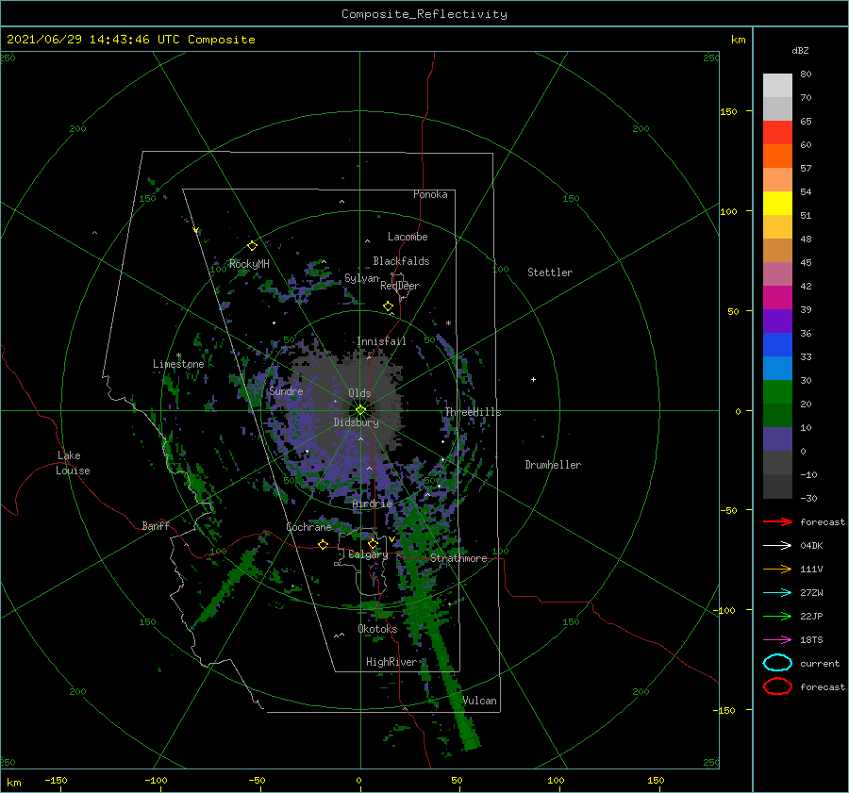849x793 pixels.
Task: Click the yellow diamond marker near RockyMH
Action: pyautogui.click(x=252, y=246)
